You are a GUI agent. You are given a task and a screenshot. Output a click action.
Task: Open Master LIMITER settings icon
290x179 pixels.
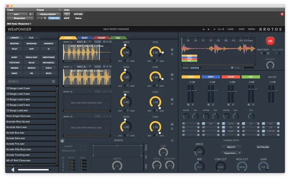(278, 131)
